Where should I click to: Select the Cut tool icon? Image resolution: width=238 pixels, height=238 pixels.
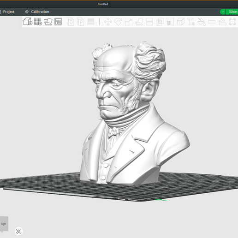[x=149, y=22]
